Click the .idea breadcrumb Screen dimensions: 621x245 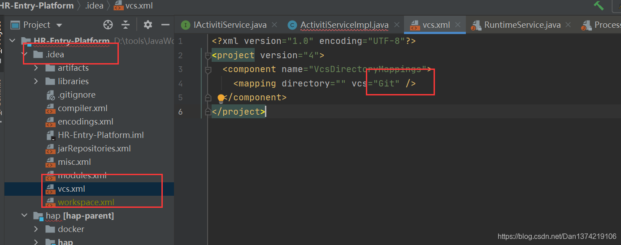(94, 6)
